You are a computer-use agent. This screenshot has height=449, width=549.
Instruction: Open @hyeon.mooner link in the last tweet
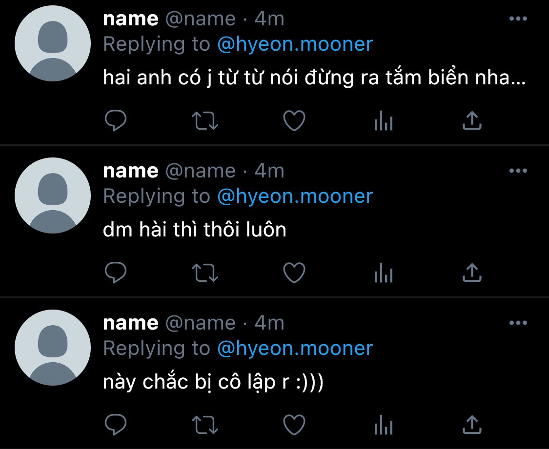(295, 349)
